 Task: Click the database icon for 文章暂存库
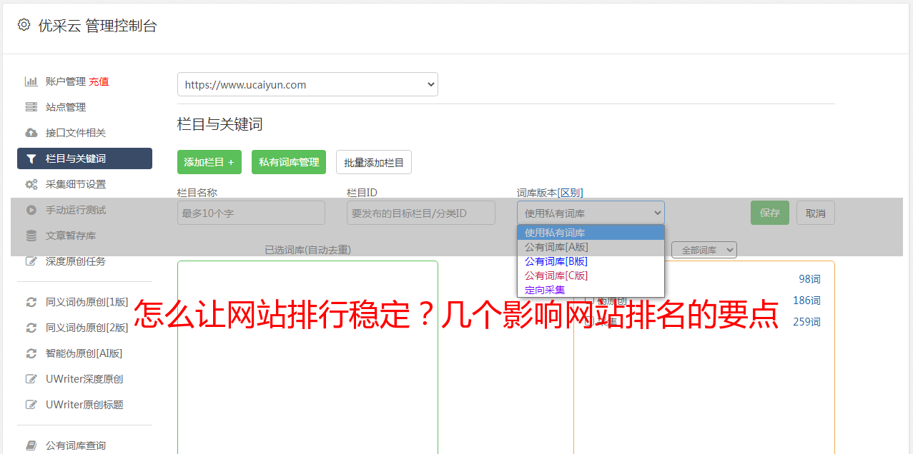31,236
